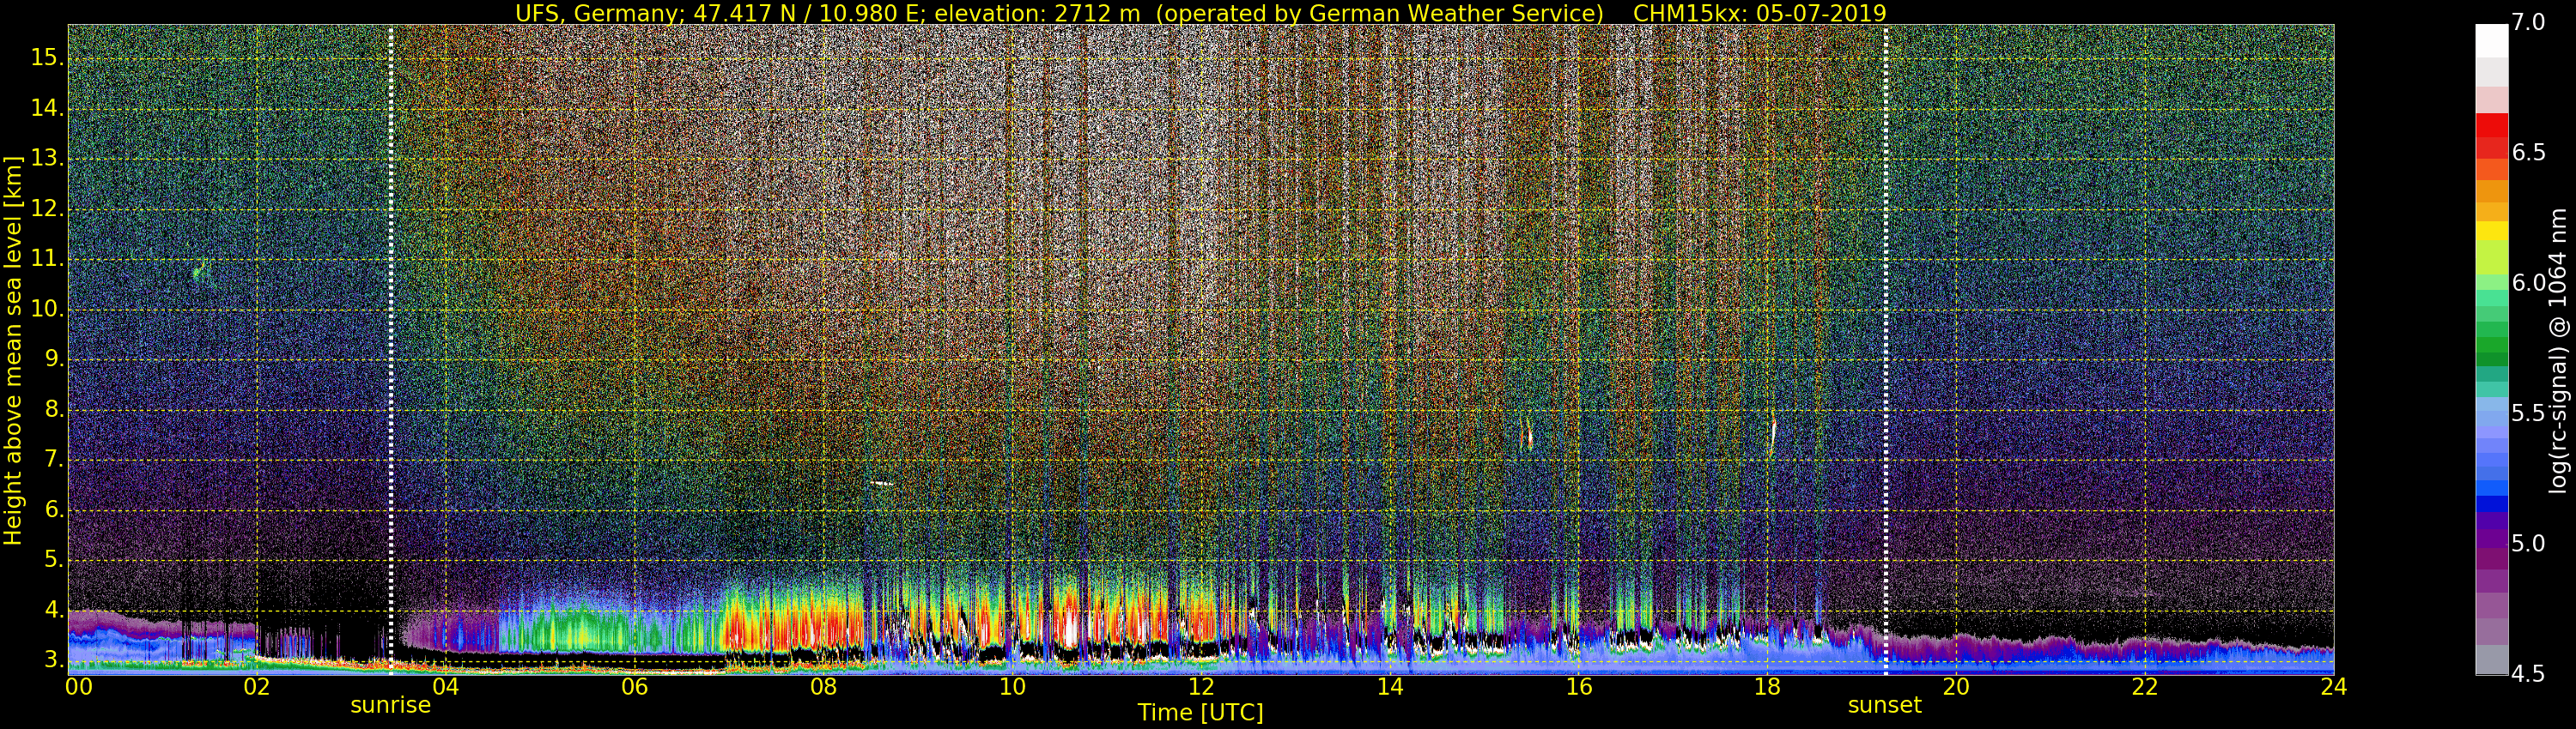2576x729 pixels.
Task: Click the white dotted sunrise marker line
Action: coord(390,350)
